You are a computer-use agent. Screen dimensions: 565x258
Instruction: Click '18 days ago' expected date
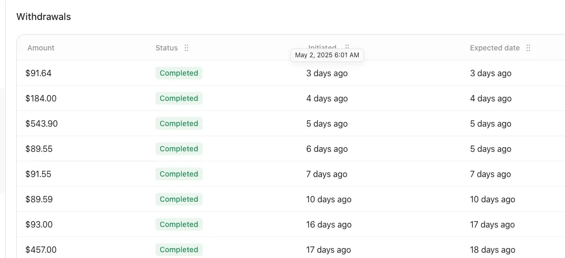pyautogui.click(x=492, y=250)
